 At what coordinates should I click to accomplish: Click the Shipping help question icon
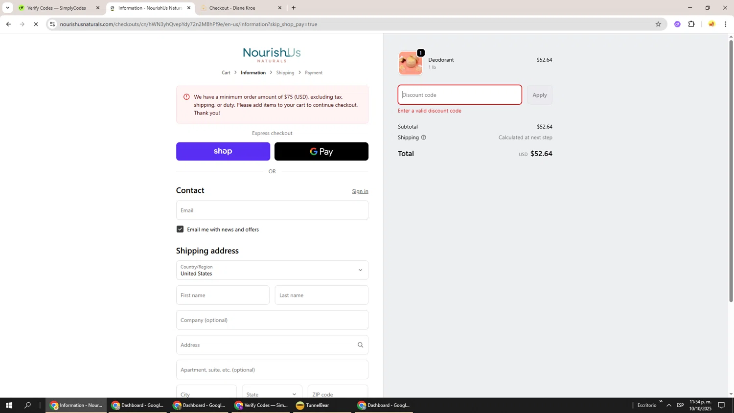(424, 138)
